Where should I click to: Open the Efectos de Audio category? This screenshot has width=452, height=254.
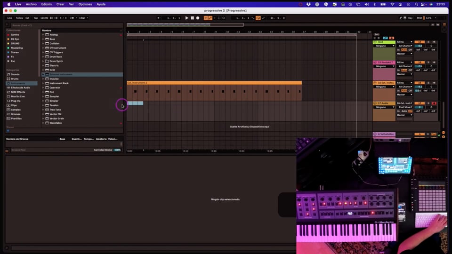click(20, 87)
